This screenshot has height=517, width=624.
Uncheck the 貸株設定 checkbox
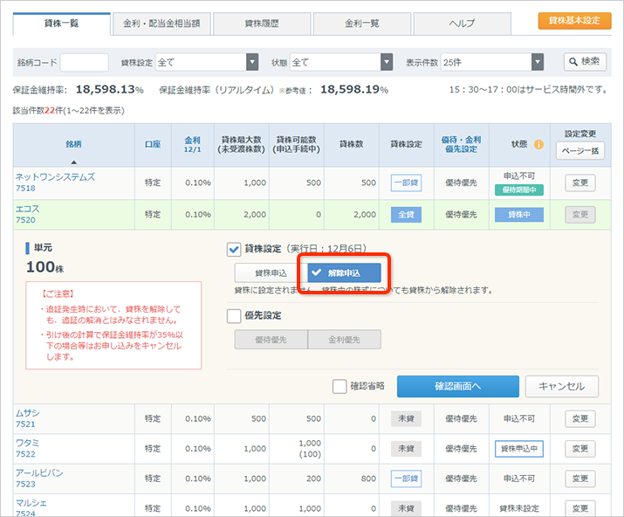pos(234,249)
